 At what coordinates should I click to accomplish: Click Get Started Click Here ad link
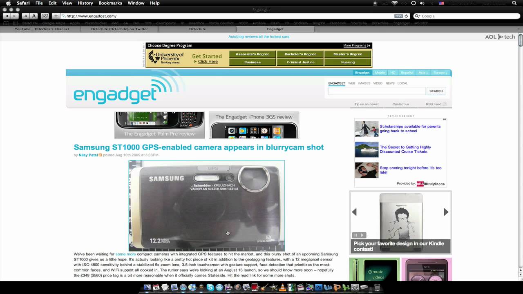coord(207,59)
